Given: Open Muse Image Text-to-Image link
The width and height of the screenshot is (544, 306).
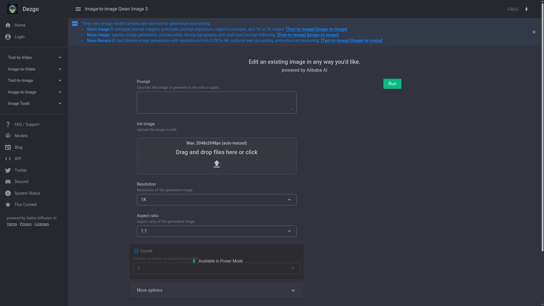Looking at the screenshot, I should (x=292, y=35).
